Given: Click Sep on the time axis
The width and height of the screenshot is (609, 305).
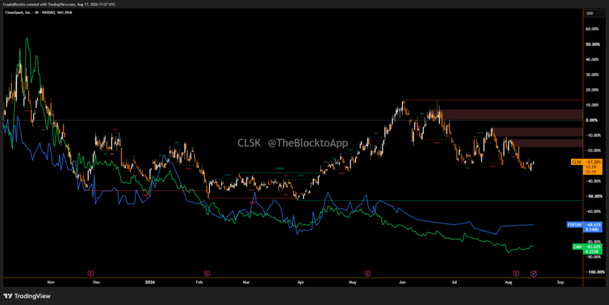Looking at the screenshot, I should click(560, 282).
